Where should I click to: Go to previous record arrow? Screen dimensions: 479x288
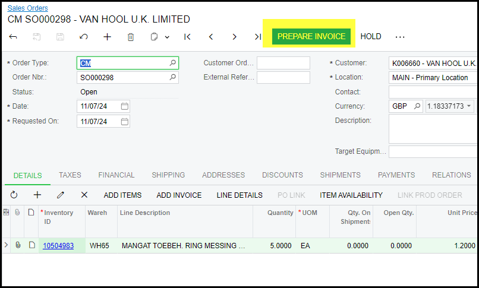click(211, 37)
